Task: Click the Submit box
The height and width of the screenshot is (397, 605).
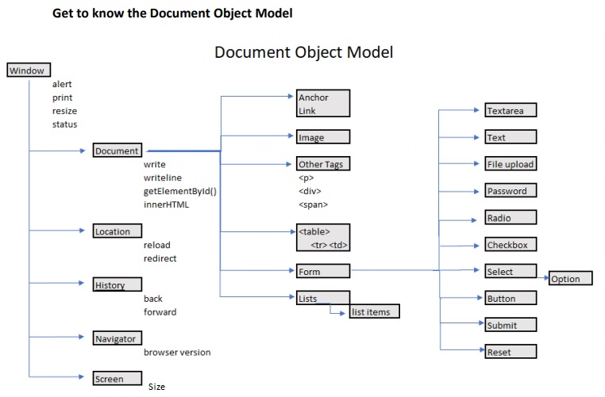Action: pyautogui.click(x=511, y=325)
